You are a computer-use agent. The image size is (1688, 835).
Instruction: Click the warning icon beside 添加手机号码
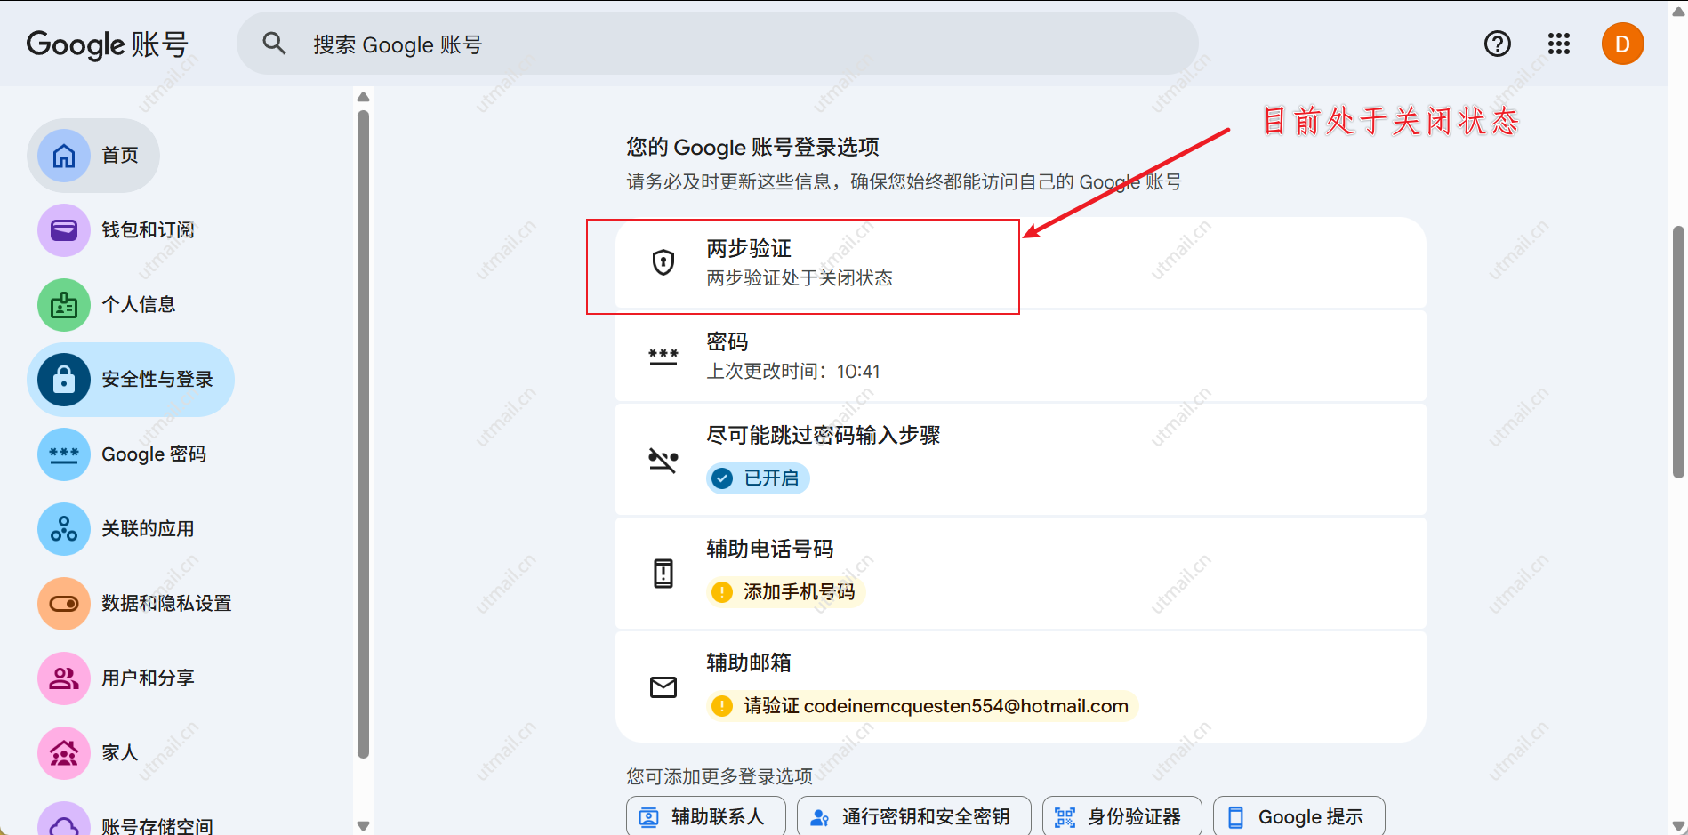[722, 592]
